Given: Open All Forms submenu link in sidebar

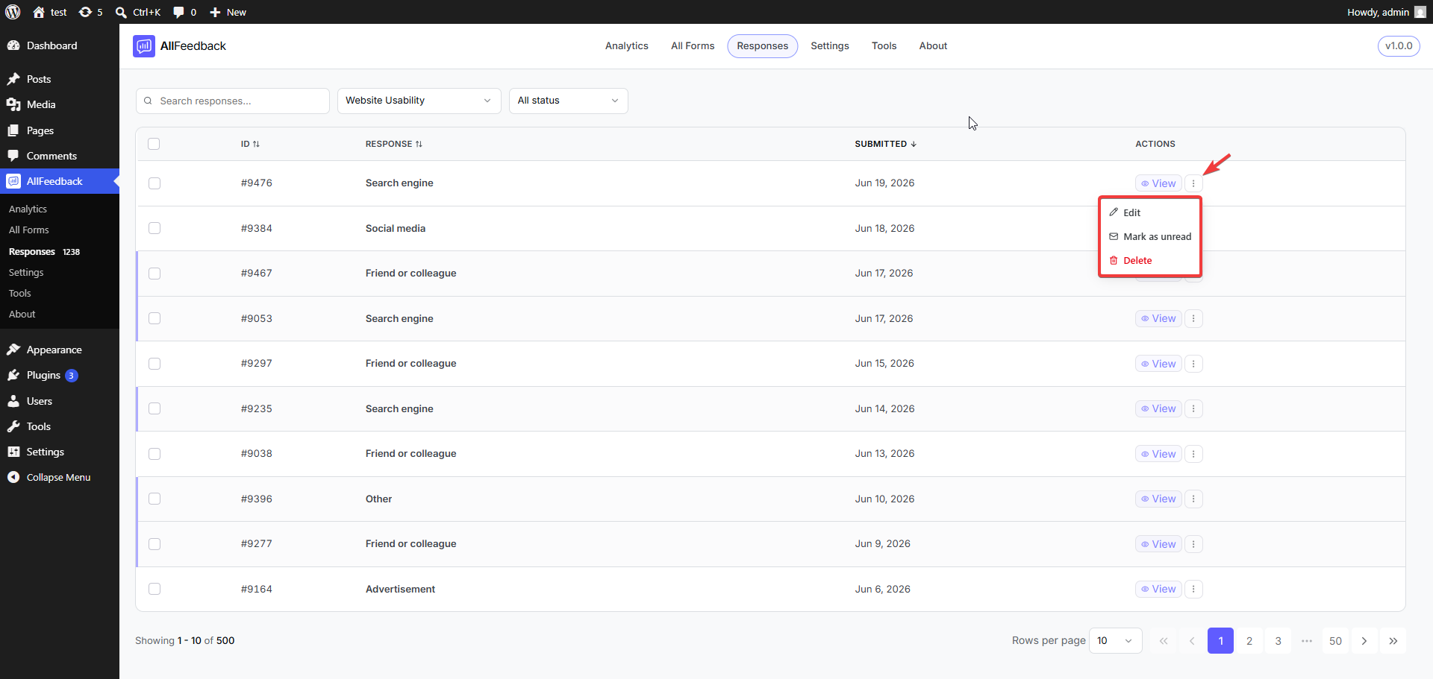Looking at the screenshot, I should point(29,230).
